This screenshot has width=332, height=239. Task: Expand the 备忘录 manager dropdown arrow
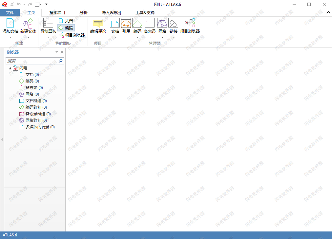click(x=150, y=37)
